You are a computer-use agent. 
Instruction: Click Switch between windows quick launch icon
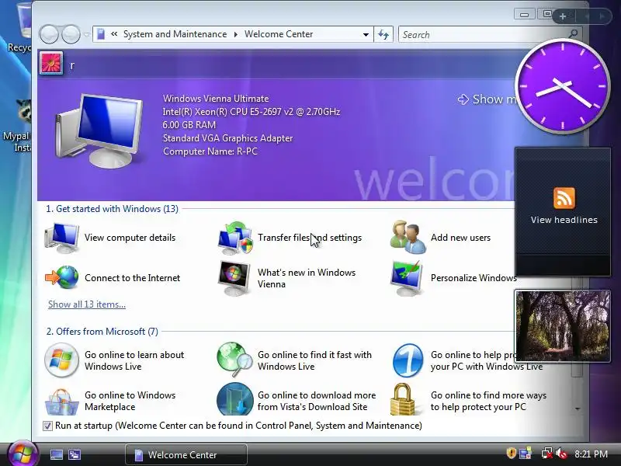coord(75,454)
